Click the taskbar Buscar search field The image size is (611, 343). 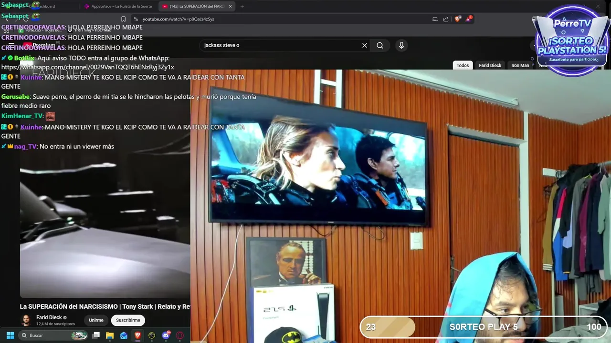click(x=54, y=335)
